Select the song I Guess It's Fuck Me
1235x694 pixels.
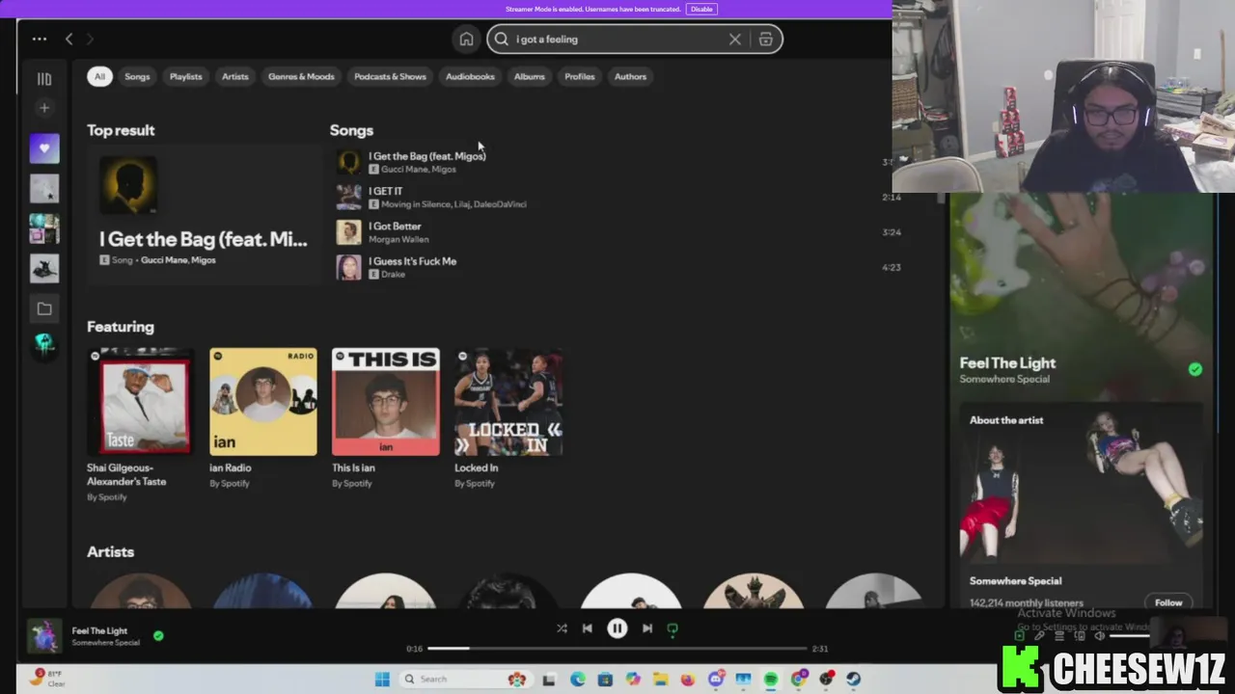coord(412,261)
